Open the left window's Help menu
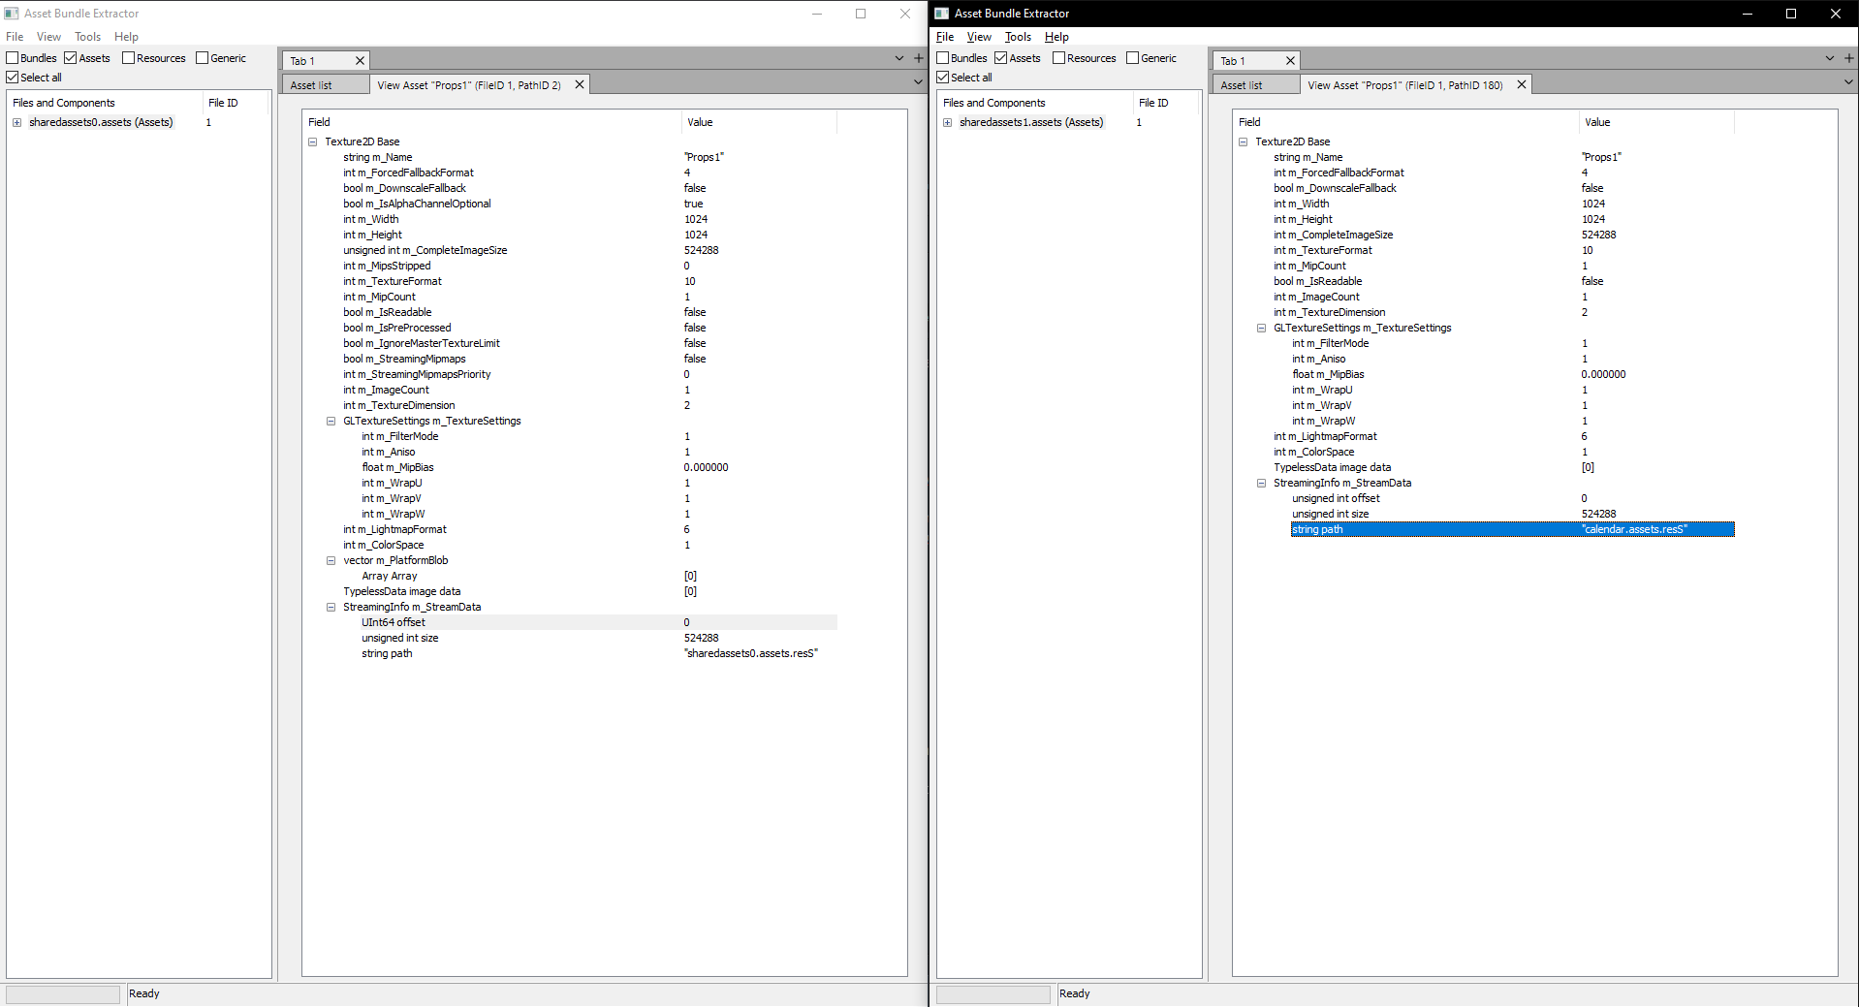This screenshot has height=1007, width=1859. [x=126, y=37]
